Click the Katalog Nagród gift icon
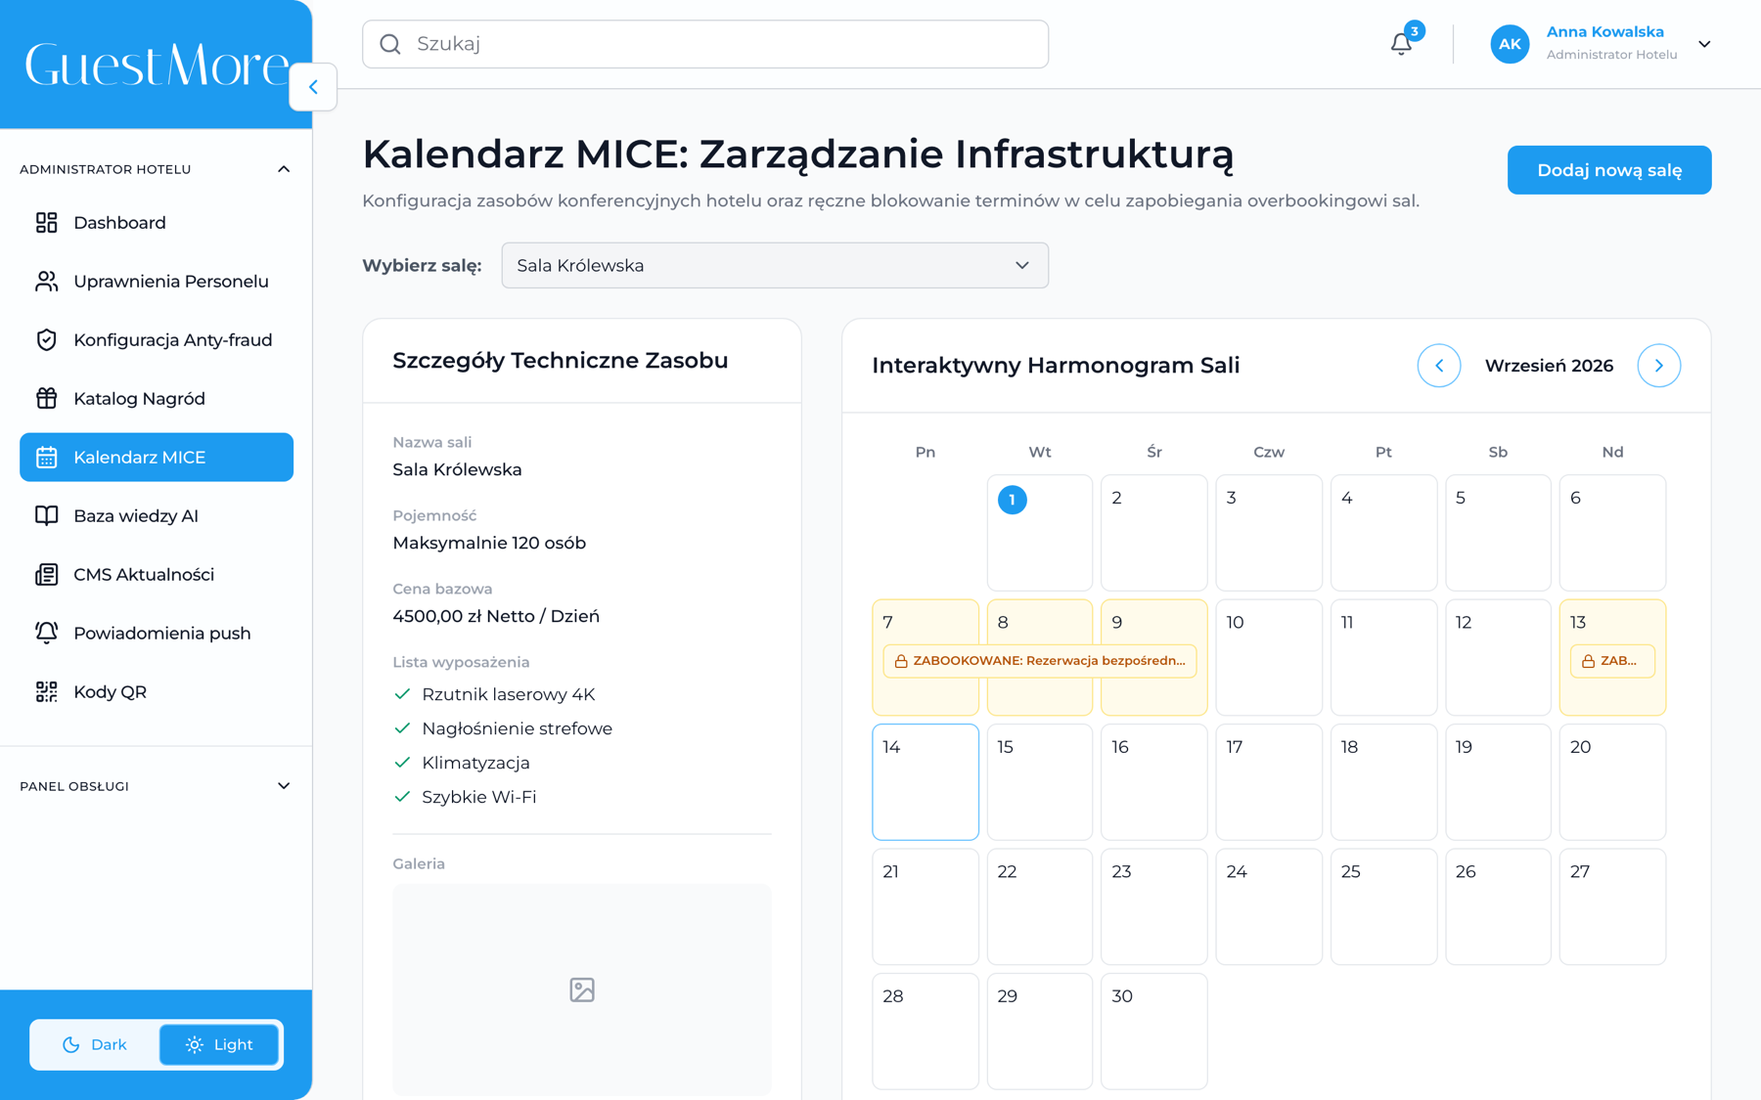The height and width of the screenshot is (1100, 1761). (x=46, y=399)
